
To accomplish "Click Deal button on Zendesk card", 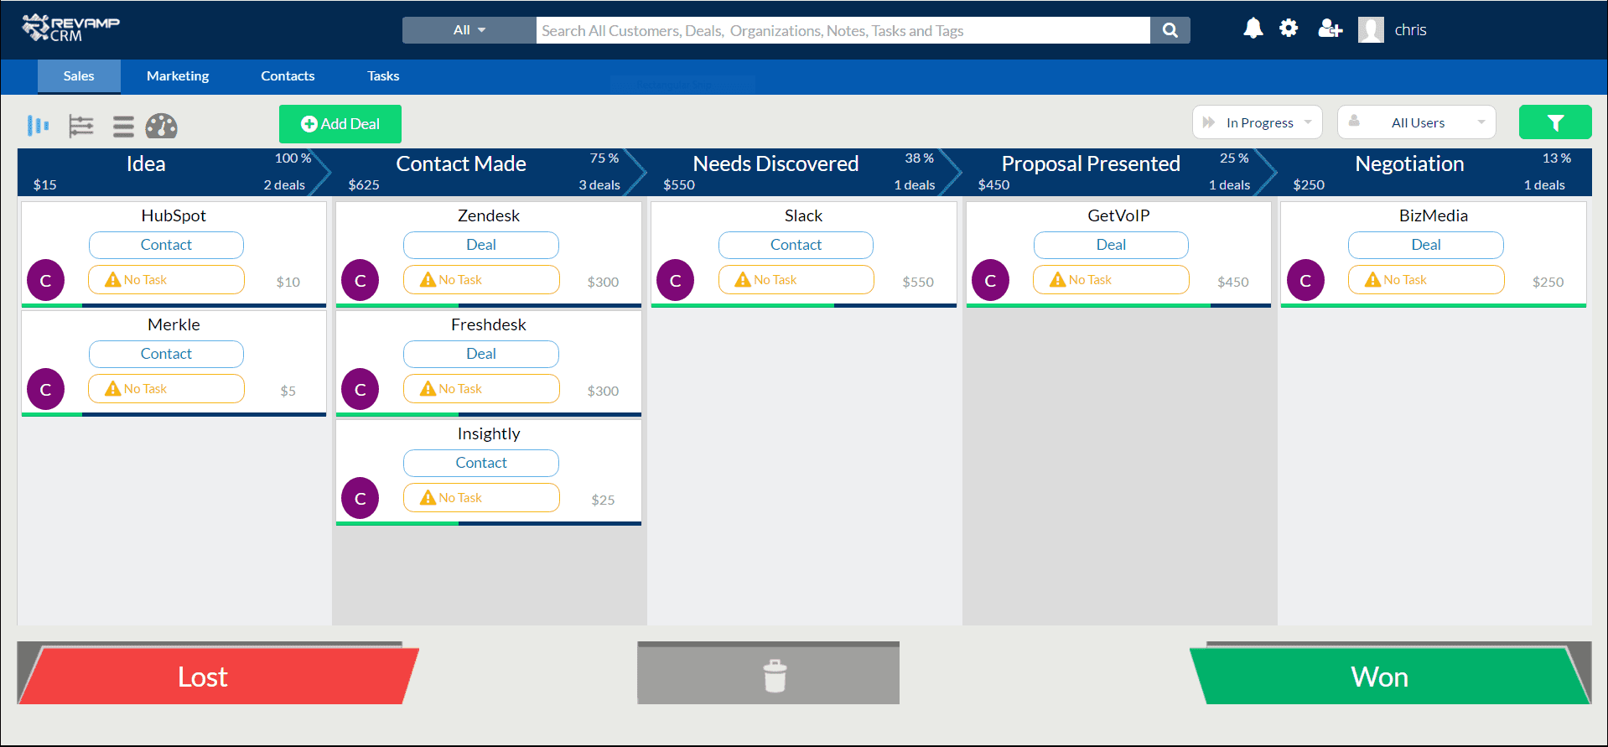I will pos(481,245).
